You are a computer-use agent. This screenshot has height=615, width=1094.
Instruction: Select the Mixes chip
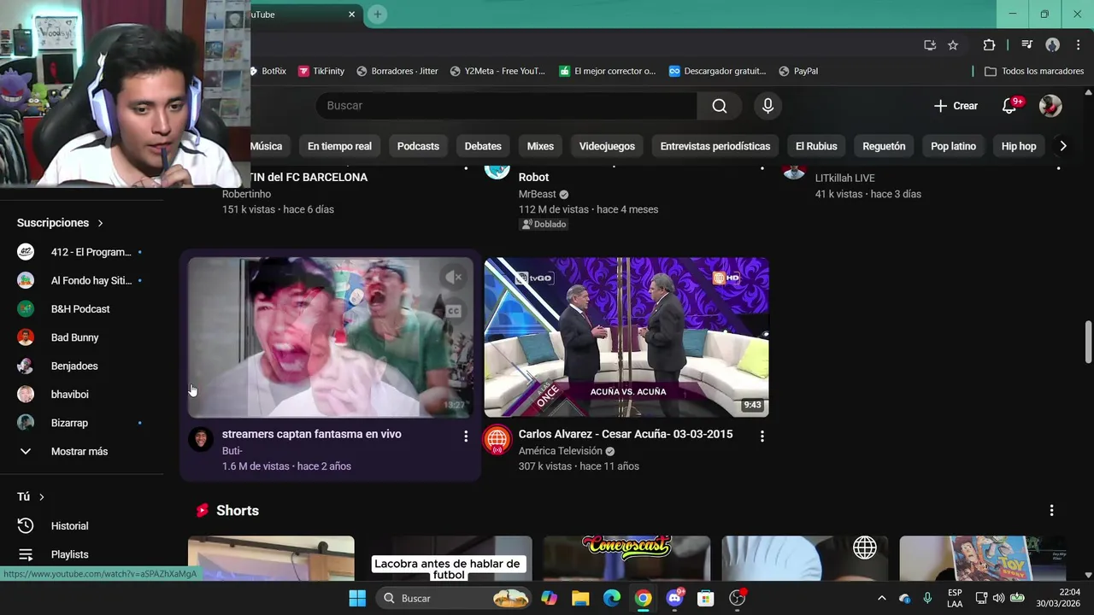point(540,146)
